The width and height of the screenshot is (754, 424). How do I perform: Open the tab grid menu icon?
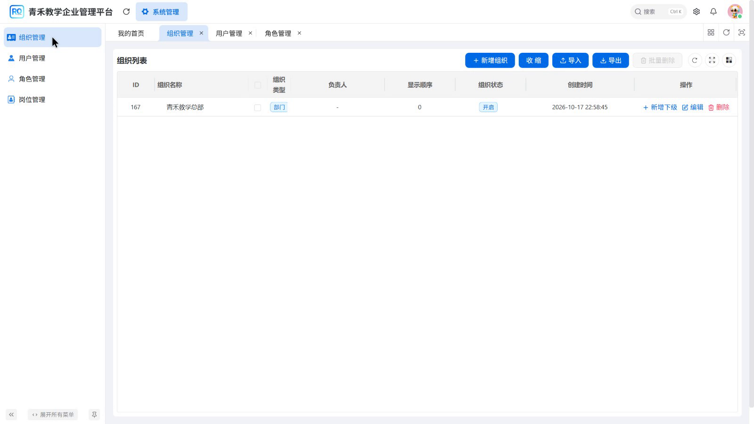pos(711,33)
